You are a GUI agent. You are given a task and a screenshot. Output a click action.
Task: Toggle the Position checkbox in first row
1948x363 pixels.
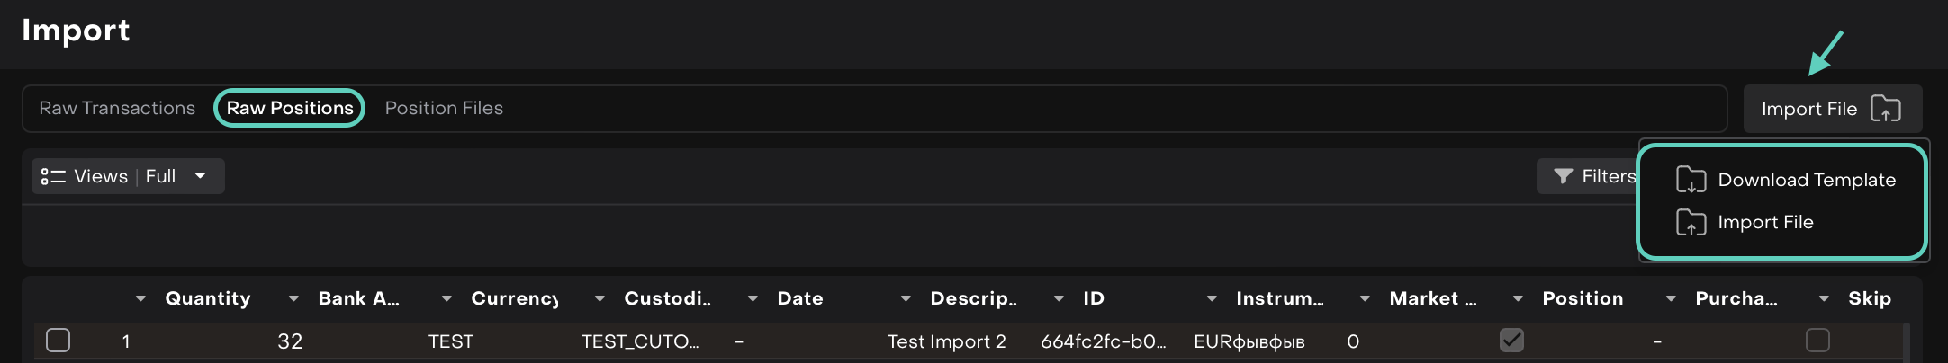[x=1511, y=341]
